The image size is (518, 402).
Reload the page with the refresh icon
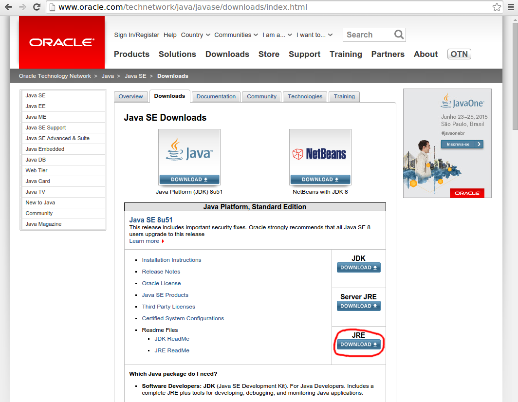click(37, 7)
